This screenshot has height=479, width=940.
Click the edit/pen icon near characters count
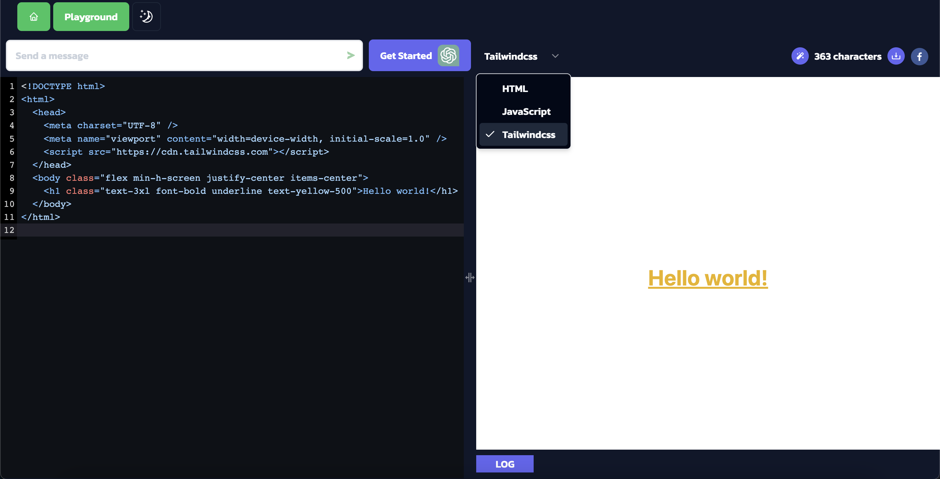(x=801, y=56)
